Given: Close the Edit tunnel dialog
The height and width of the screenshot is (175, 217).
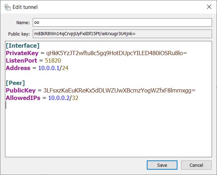Looking at the screenshot, I should [x=208, y=7].
